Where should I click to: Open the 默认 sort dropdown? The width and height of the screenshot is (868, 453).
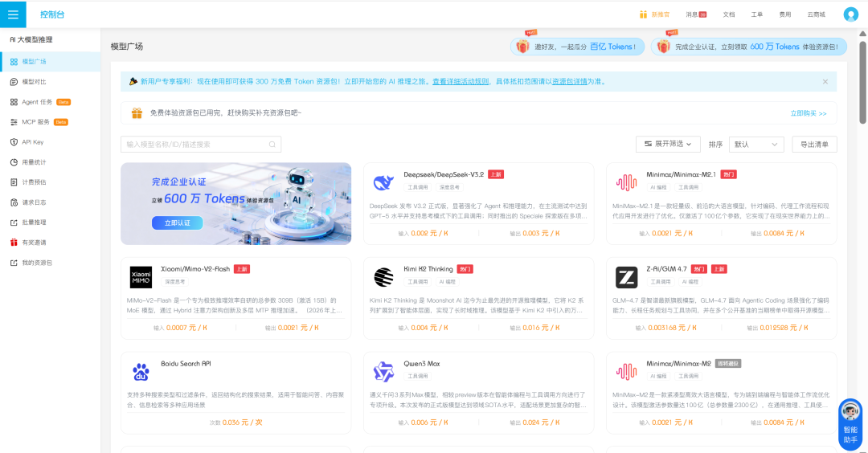(x=755, y=145)
